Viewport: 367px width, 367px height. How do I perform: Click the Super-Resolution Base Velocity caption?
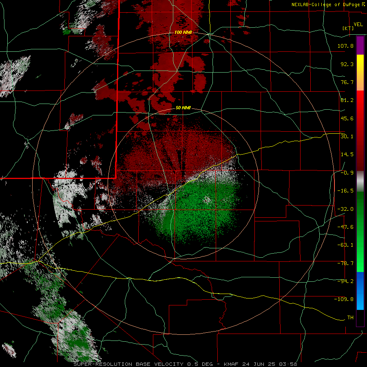pos(185,364)
